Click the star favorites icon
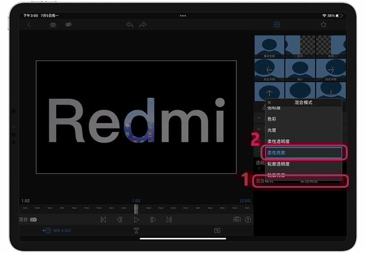Screen dimensions: 366x253 pyautogui.click(x=323, y=24)
